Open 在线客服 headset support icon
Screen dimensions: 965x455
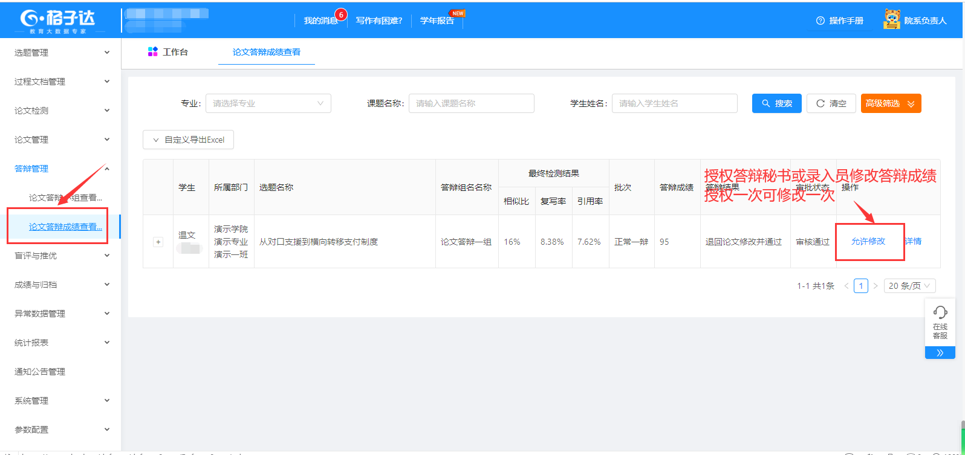pos(940,313)
